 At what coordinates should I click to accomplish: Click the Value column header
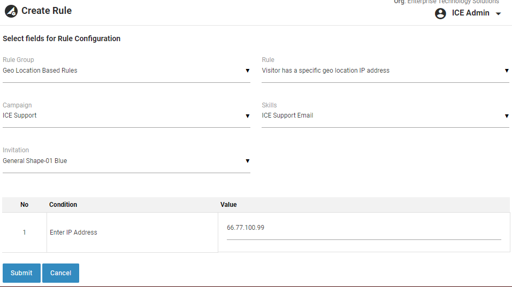click(228, 205)
